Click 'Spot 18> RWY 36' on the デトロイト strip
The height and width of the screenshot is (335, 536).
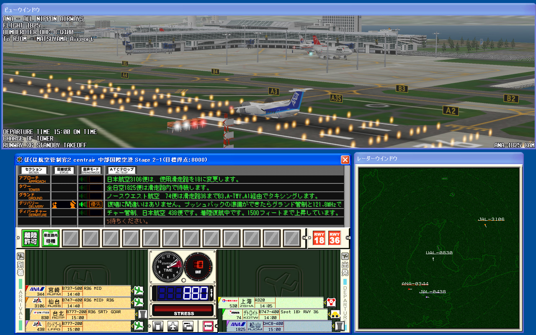point(299,312)
